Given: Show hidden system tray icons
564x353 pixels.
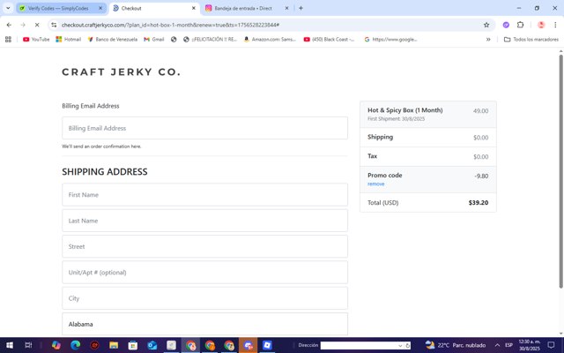Looking at the screenshot, I should 497,345.
